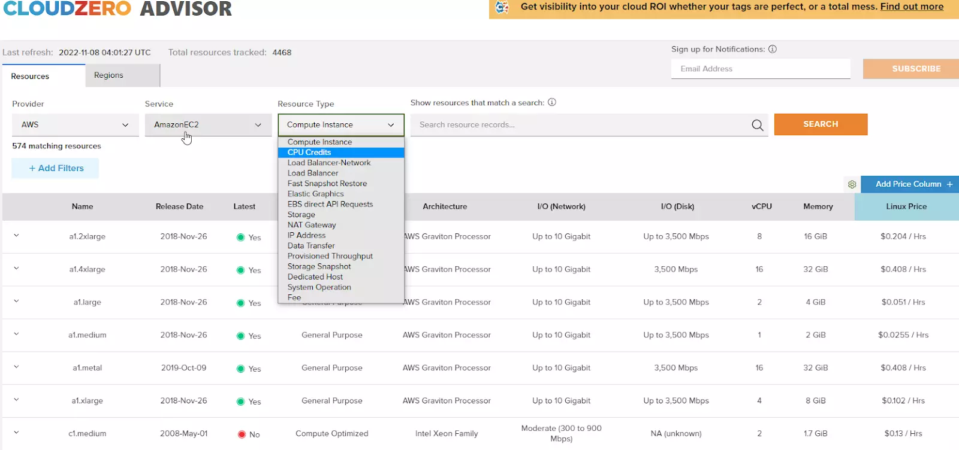Click Add Filters button

tap(56, 168)
